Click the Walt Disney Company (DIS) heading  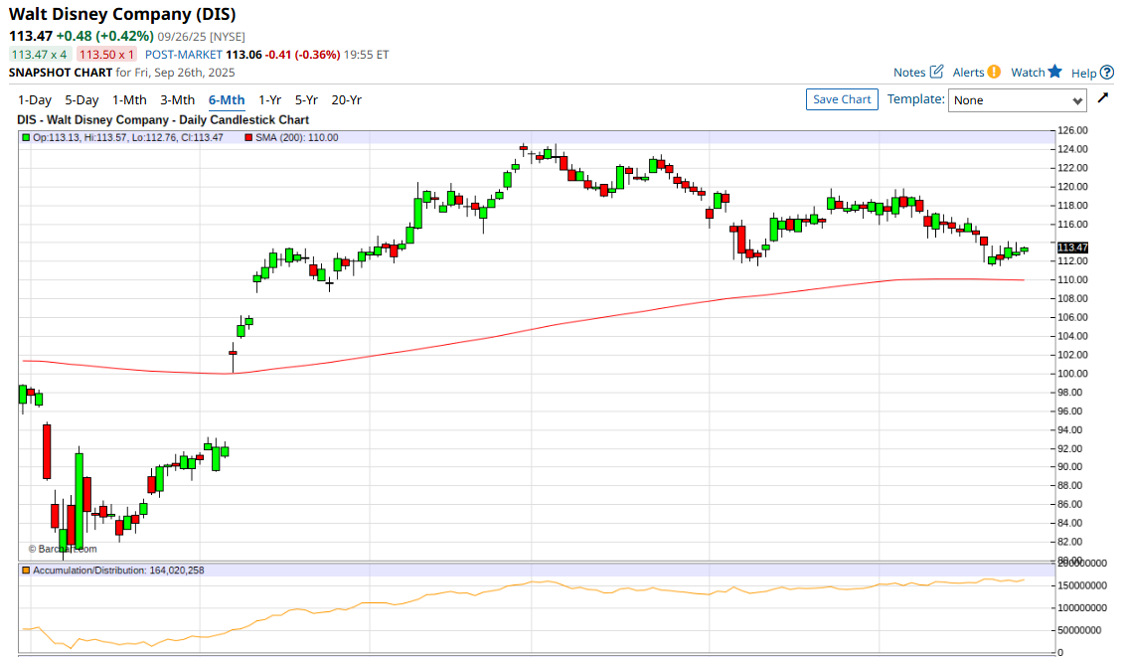122,14
